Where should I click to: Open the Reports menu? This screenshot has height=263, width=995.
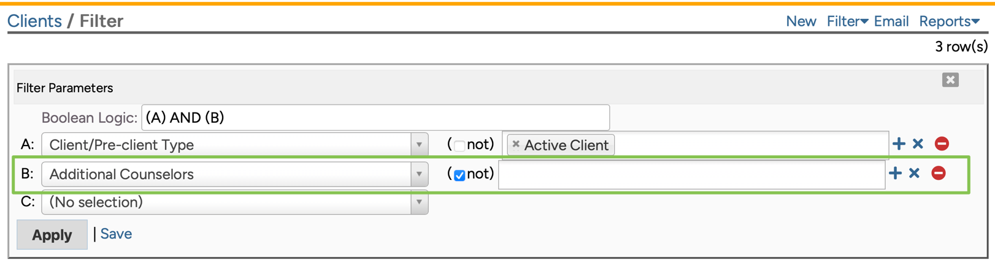click(x=948, y=21)
